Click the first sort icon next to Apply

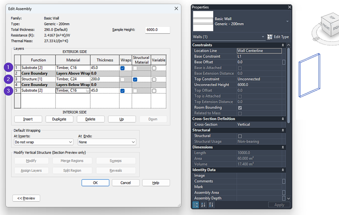(x=196, y=204)
